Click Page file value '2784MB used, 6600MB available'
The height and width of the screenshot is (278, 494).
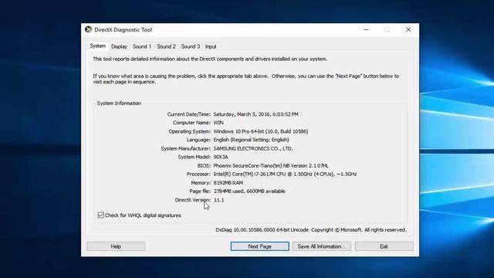point(249,192)
